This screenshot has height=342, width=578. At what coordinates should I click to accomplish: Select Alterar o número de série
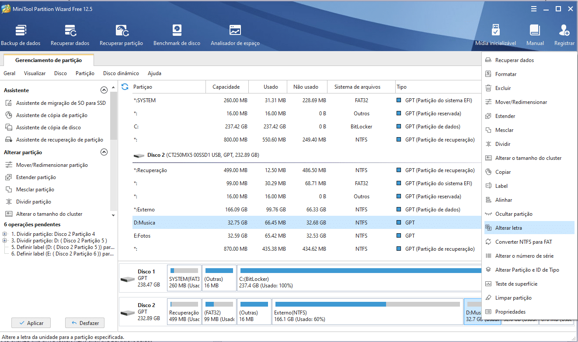(x=529, y=256)
